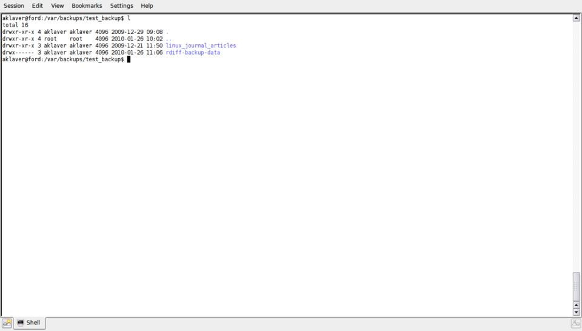Open the Bookmarks menu
Screen dimensions: 582x331
coord(87,6)
